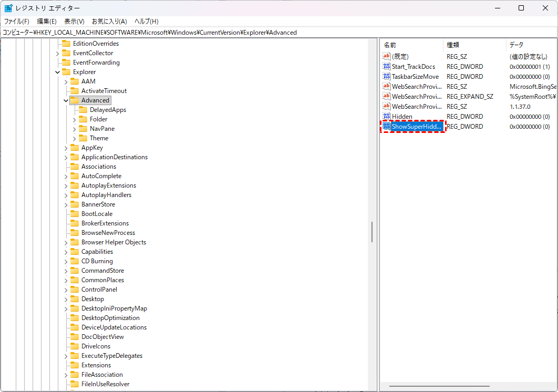Click the DelayedApps folder icon

pos(83,110)
